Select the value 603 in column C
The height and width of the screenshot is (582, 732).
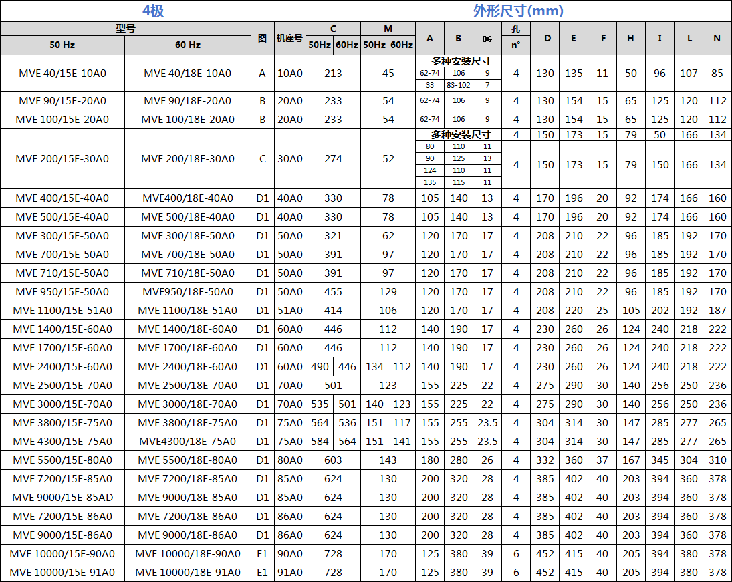tap(333, 460)
